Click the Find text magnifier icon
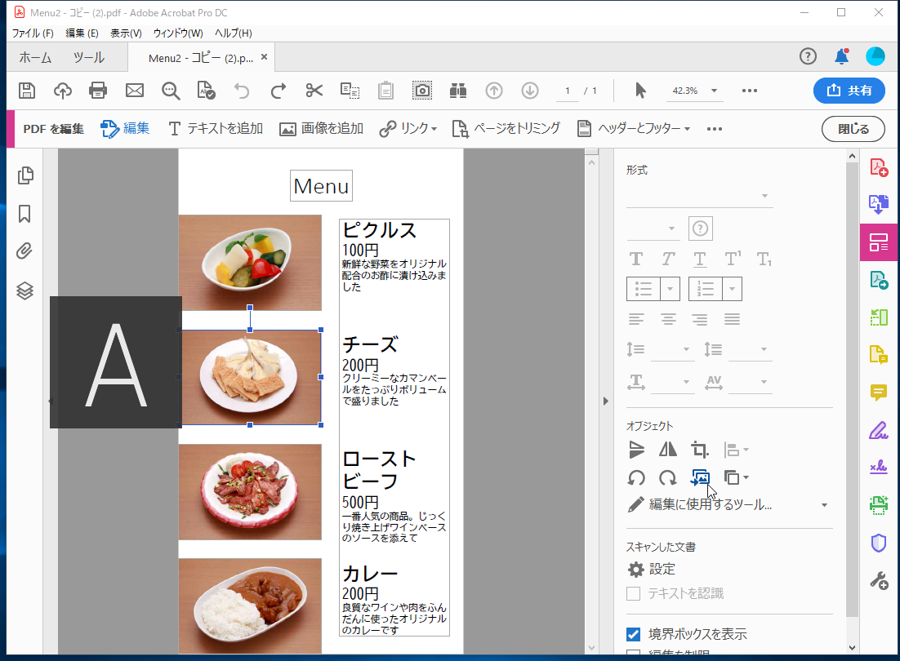 click(171, 91)
